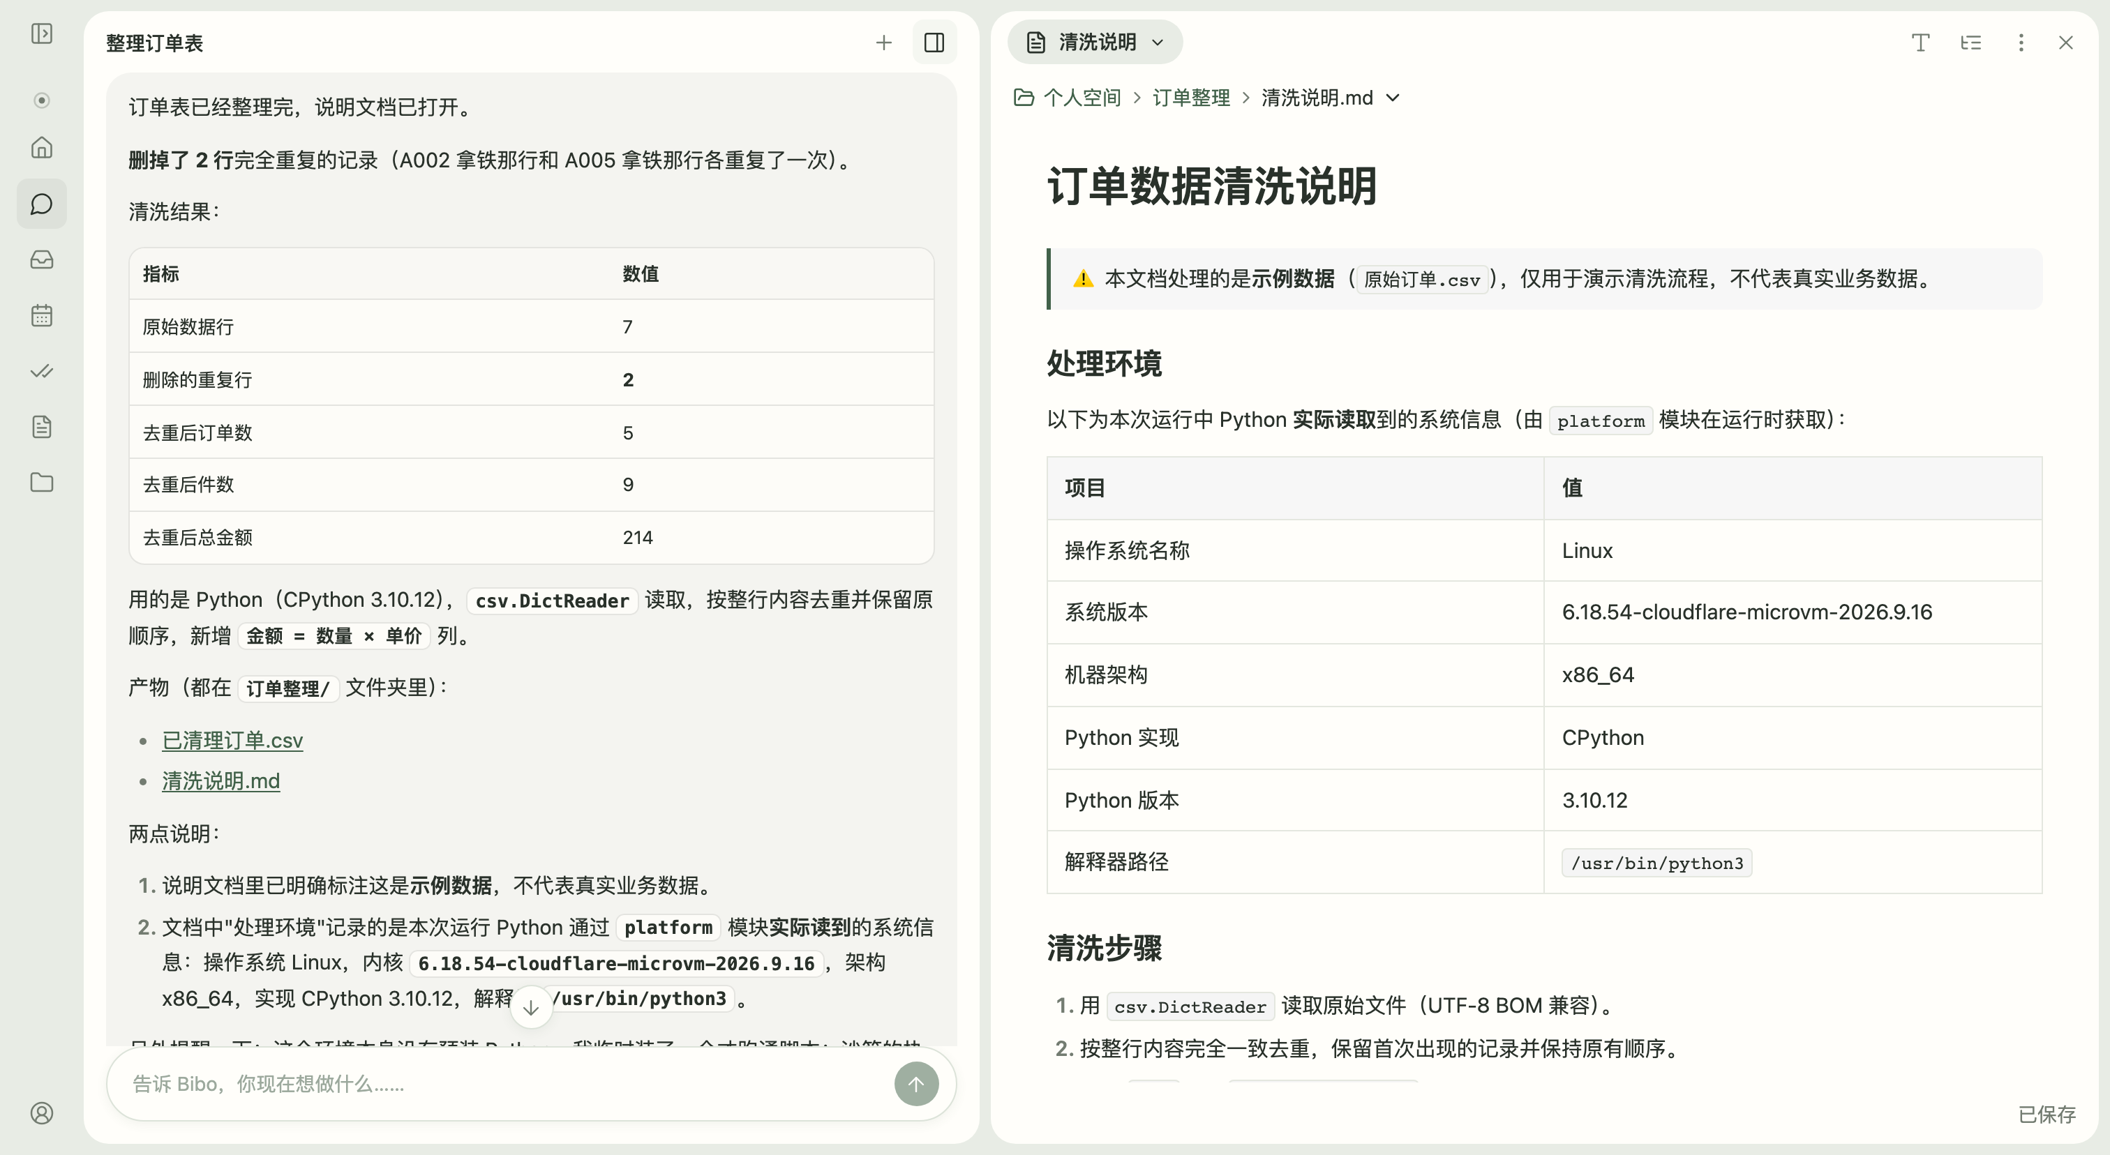2110x1155 pixels.
Task: Click the 指标 column header
Action: pyautogui.click(x=160, y=273)
